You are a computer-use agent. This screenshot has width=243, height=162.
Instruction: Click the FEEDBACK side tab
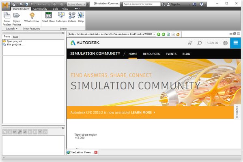[237, 112]
